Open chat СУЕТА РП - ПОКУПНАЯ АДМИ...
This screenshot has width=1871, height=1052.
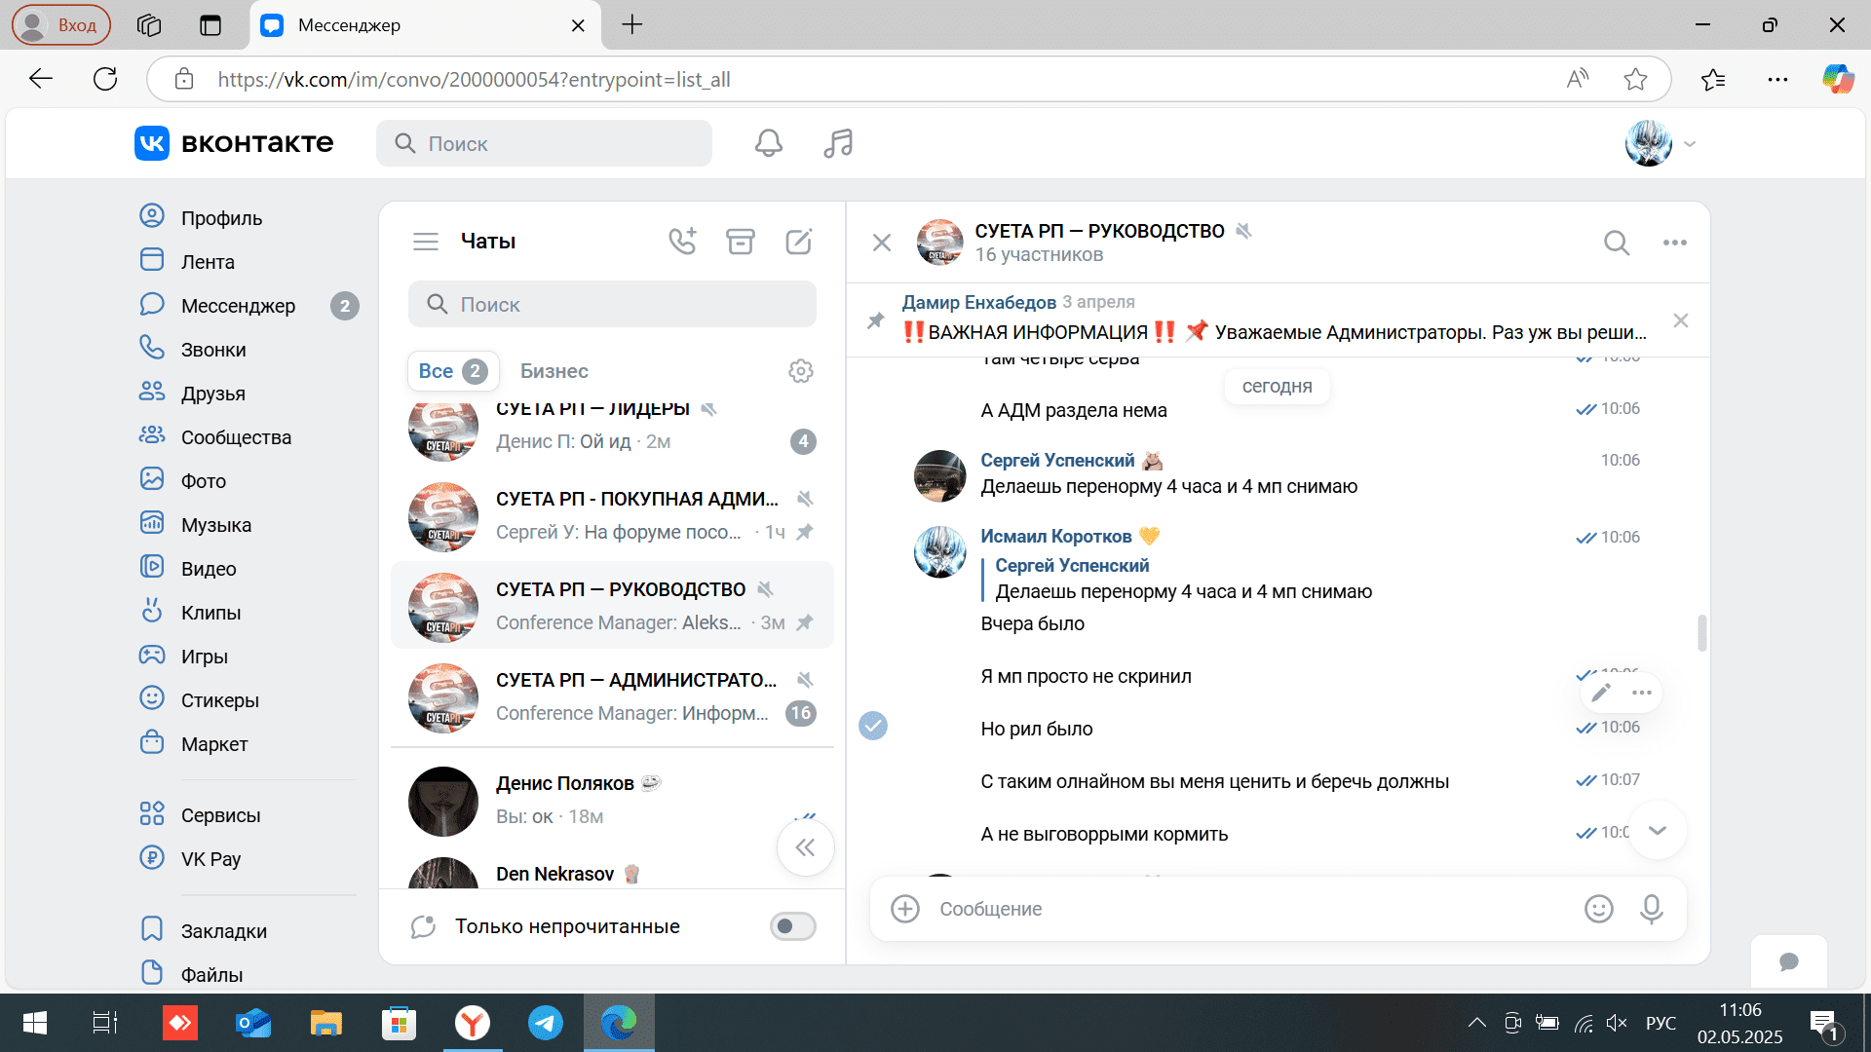612,515
